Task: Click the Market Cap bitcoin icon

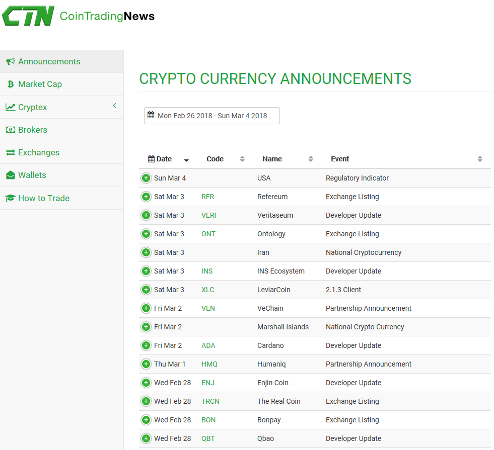Action: [x=11, y=84]
